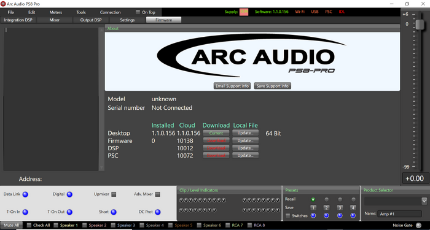Click the USB status indicator
This screenshot has height=230, width=430.
(315, 12)
